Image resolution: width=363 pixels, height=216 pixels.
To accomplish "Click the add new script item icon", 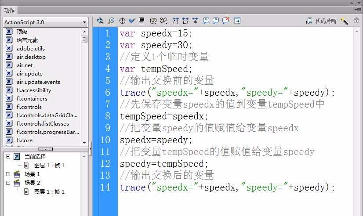I will click(x=100, y=21).
